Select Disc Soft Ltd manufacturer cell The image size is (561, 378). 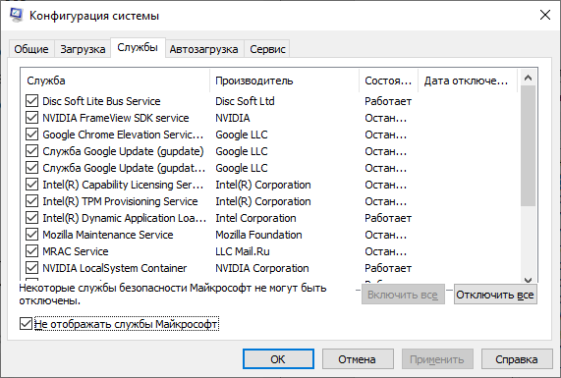point(245,101)
